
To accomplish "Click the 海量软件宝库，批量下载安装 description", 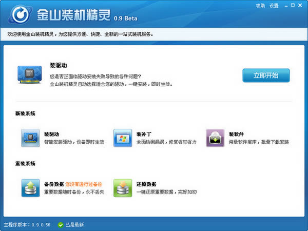I will tap(259, 142).
